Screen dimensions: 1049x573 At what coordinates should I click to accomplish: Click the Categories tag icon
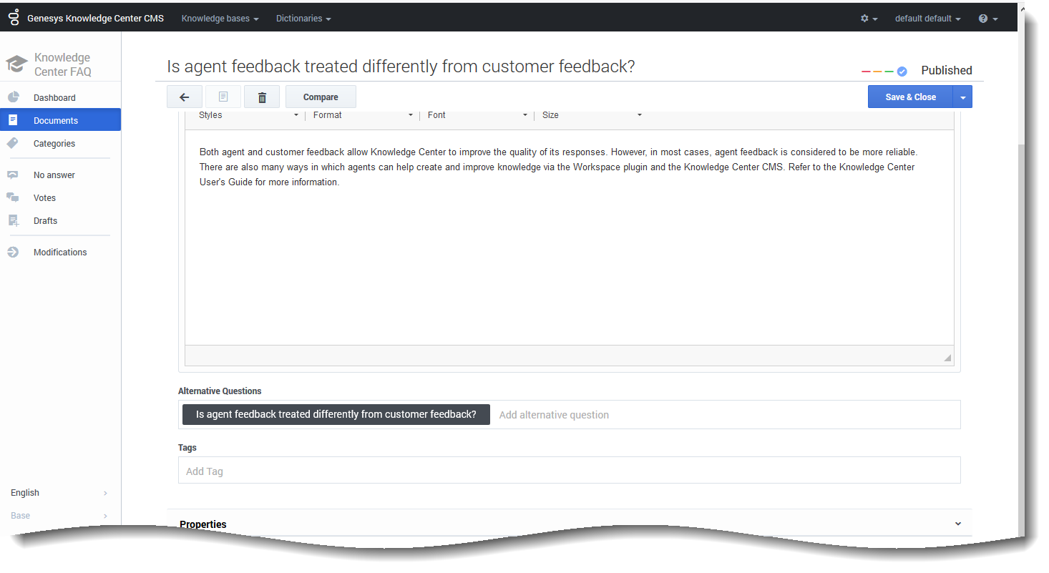pyautogui.click(x=13, y=143)
